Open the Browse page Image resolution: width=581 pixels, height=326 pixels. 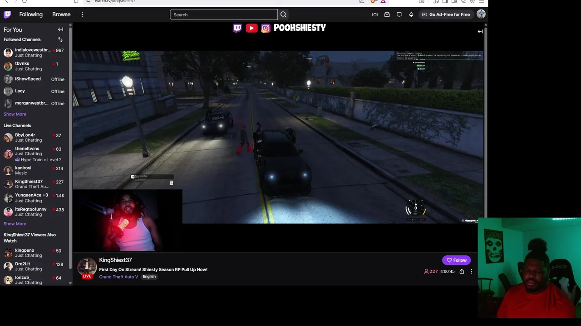point(61,14)
